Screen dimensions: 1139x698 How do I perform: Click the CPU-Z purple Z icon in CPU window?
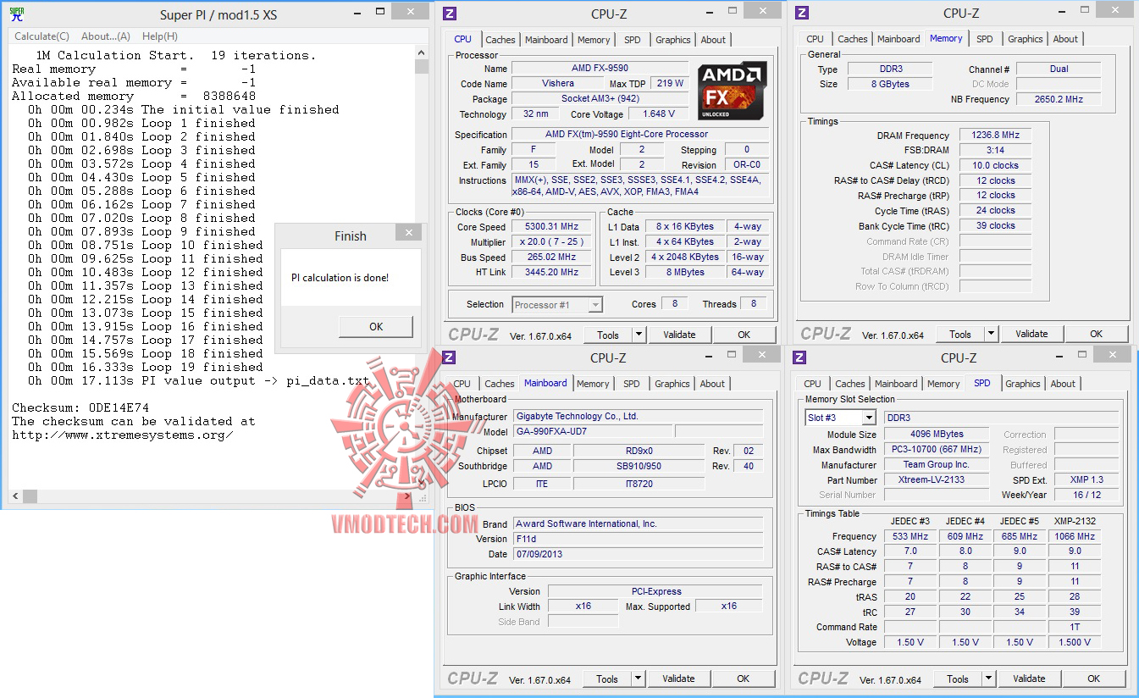pyautogui.click(x=450, y=13)
